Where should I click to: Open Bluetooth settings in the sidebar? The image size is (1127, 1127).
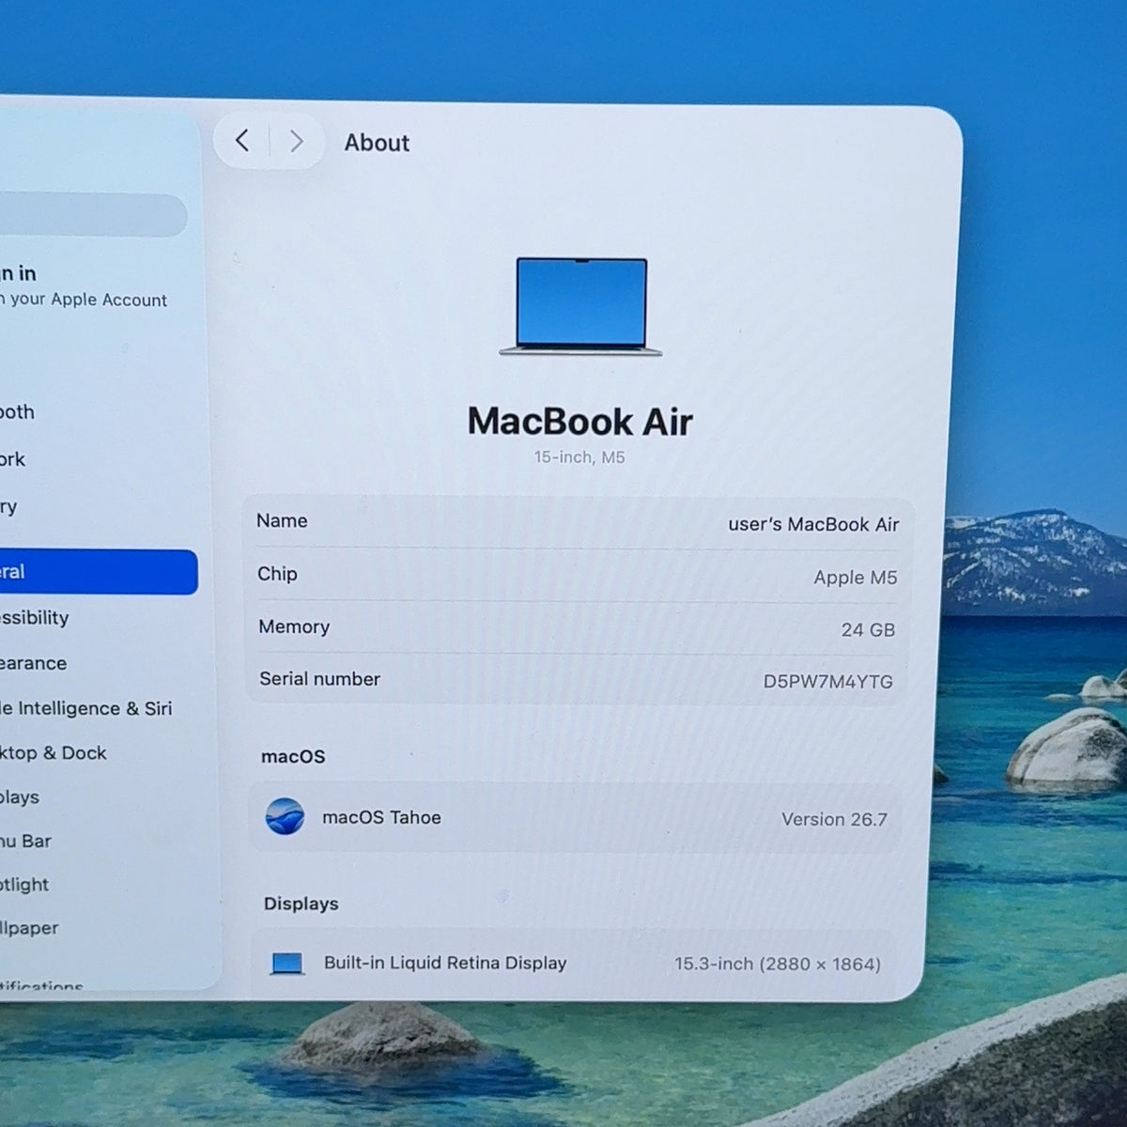click(x=17, y=412)
